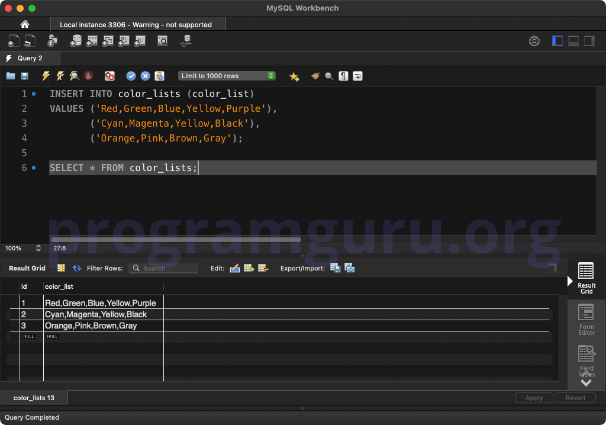606x425 pixels.
Task: Sort by color_list column header
Action: tap(104, 286)
